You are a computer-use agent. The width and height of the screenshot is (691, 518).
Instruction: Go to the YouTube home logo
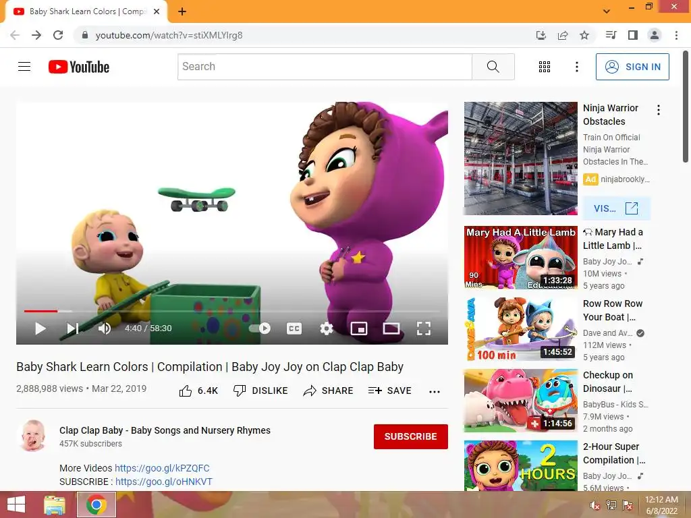[79, 67]
